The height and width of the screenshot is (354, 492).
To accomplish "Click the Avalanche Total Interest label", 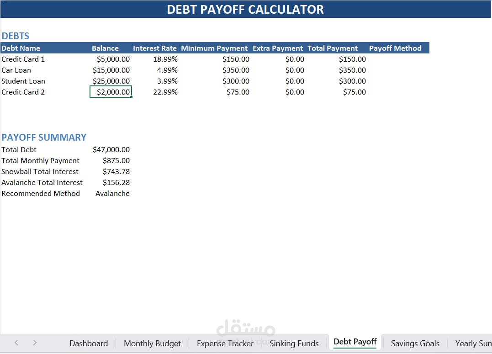I will tap(42, 183).
